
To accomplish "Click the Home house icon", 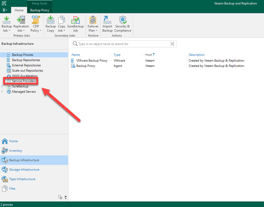I will pyautogui.click(x=5, y=141).
